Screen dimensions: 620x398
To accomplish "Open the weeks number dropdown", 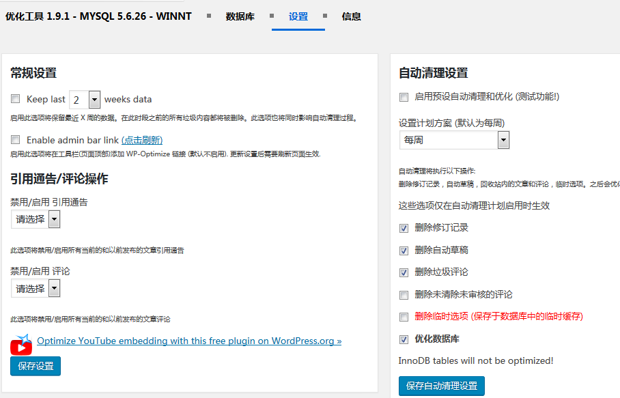I will [85, 100].
